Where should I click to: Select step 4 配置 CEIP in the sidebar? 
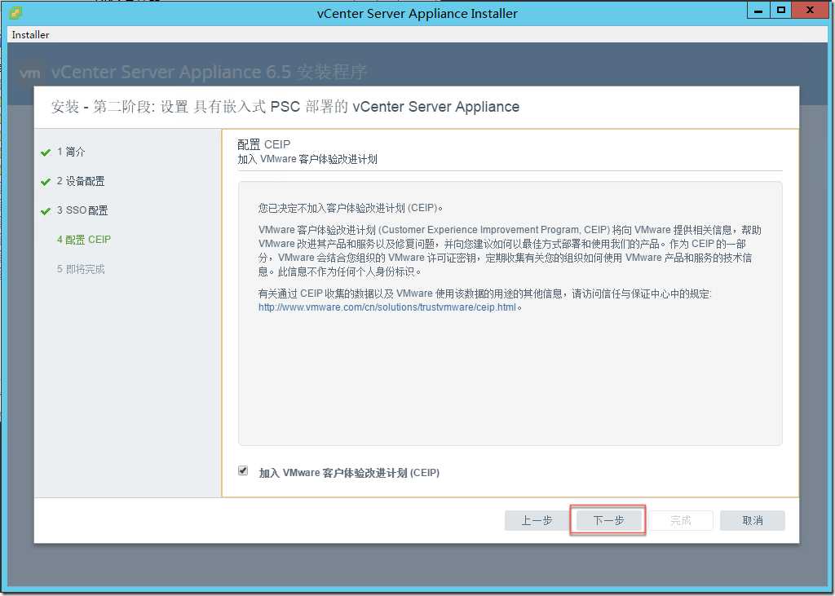coord(84,240)
